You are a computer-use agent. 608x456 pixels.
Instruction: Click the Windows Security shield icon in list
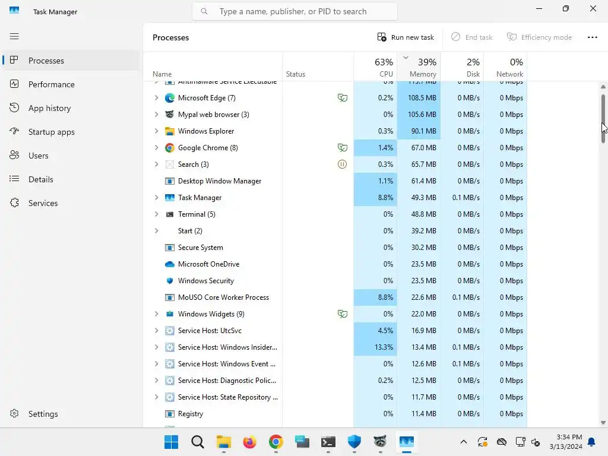(x=169, y=281)
